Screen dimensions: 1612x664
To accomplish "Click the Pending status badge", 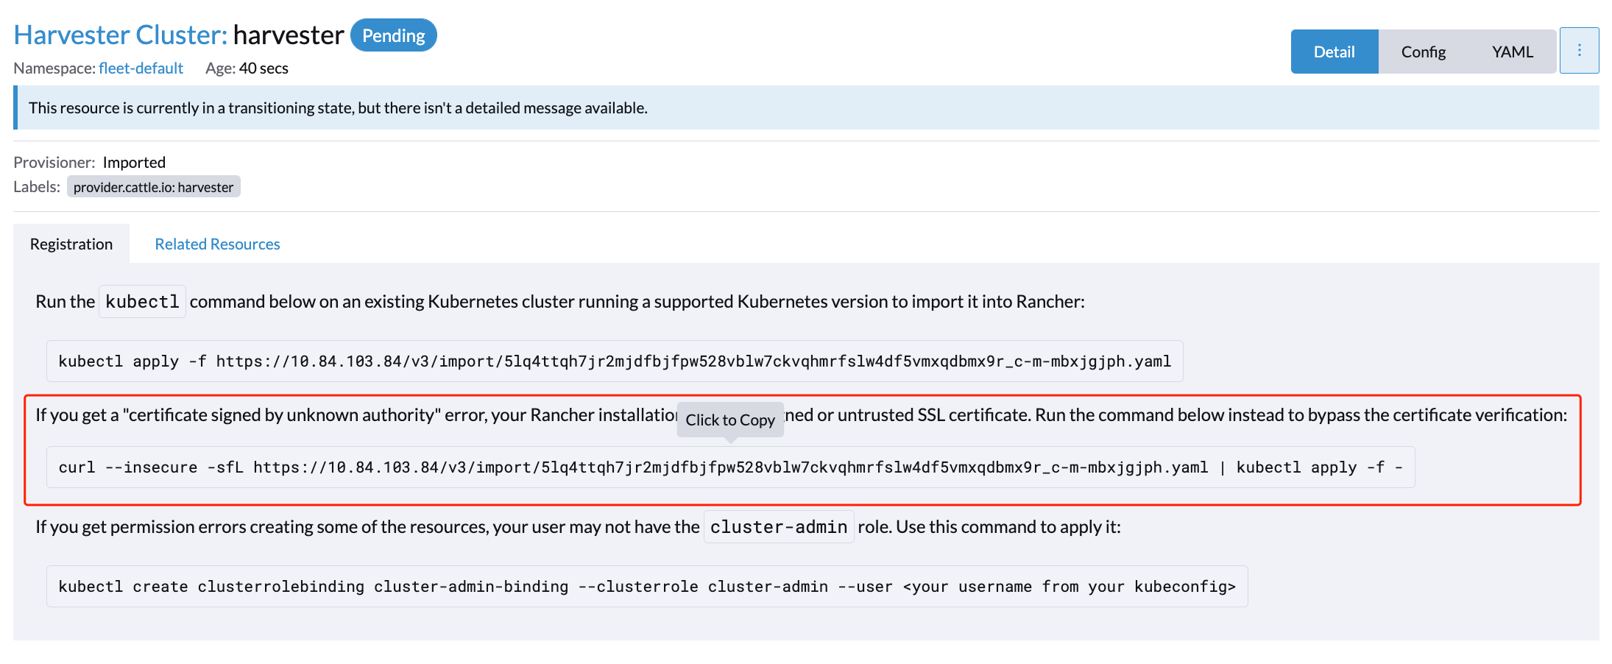I will coord(393,35).
